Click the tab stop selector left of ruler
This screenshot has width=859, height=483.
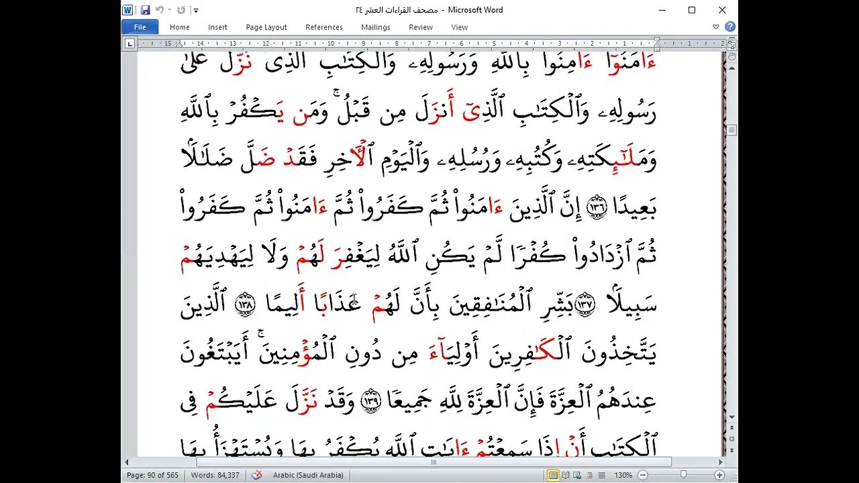[130, 44]
